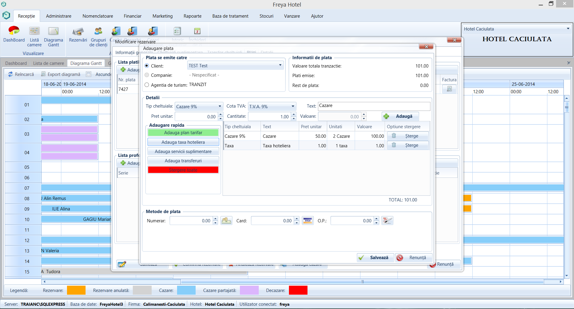
Task: Select the Companie radio button
Action: [x=147, y=75]
